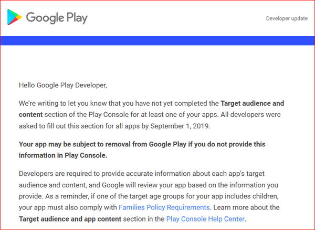Click the bold "information in Play Console." text

pyautogui.click(x=63, y=155)
